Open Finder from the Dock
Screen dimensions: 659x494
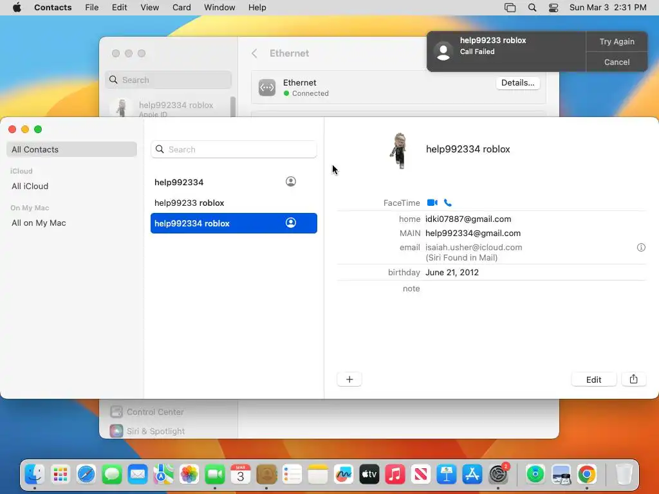[x=35, y=474]
